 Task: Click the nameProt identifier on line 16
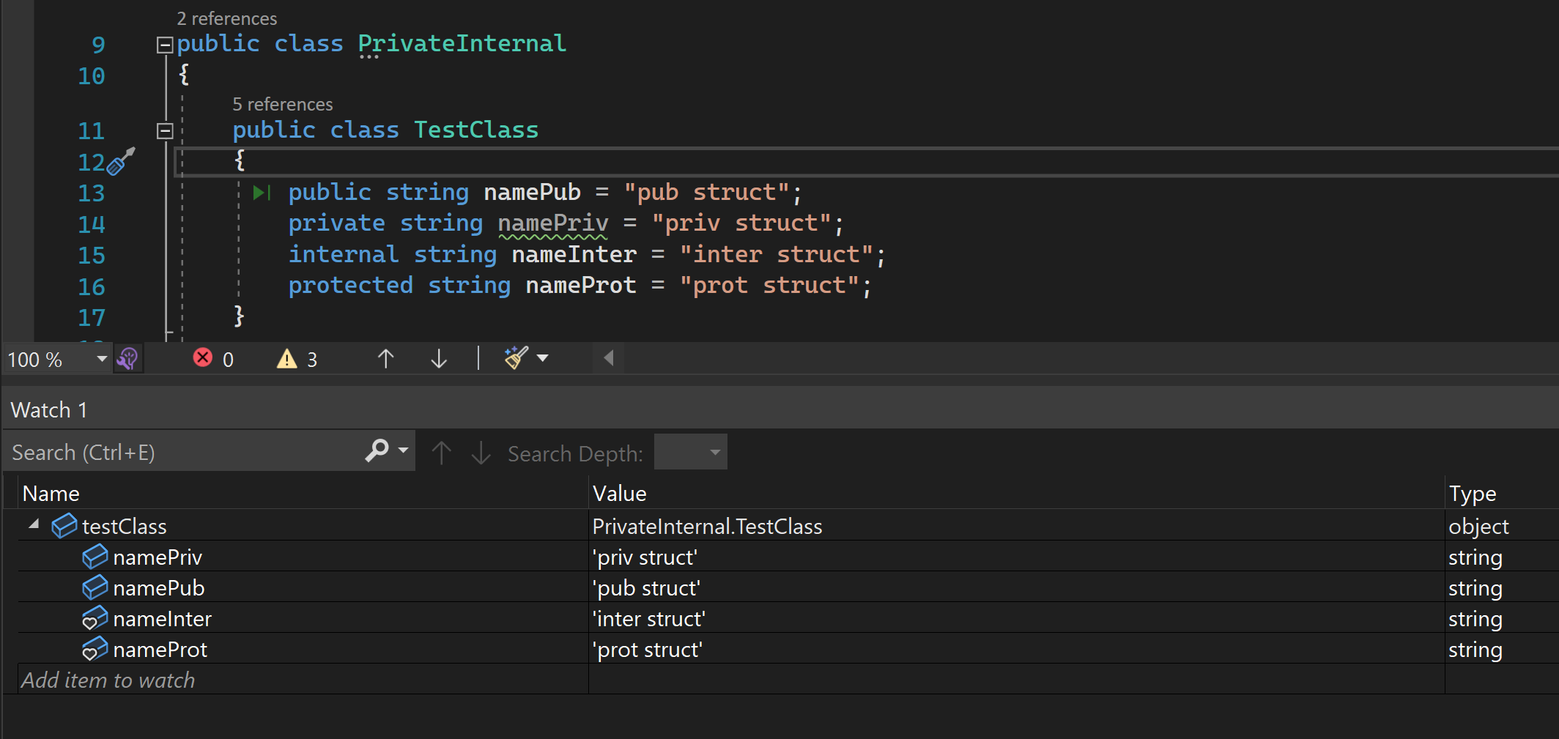click(581, 285)
